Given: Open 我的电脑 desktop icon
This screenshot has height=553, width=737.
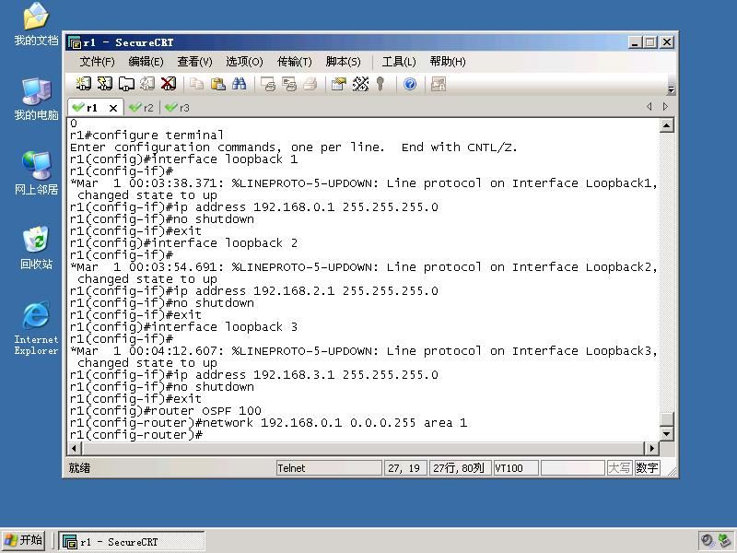Looking at the screenshot, I should [x=36, y=100].
